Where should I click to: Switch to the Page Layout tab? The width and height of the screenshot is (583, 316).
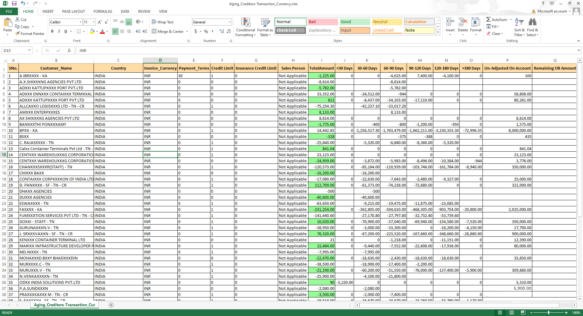point(73,12)
